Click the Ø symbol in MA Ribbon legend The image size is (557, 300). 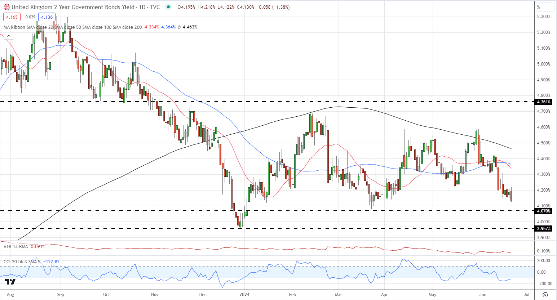point(179,27)
